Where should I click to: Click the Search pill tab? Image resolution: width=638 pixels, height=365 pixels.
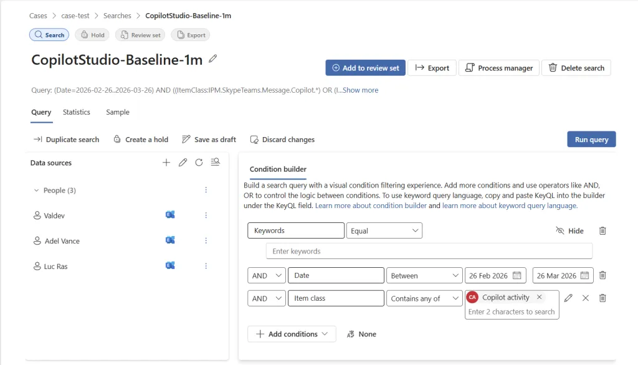[49, 35]
